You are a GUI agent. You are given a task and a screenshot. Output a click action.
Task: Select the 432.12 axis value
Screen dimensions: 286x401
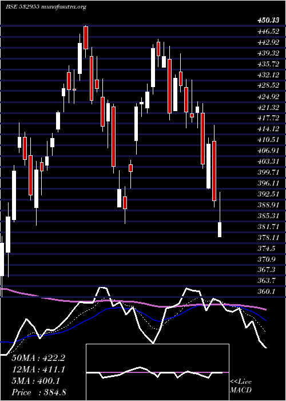[x=268, y=74]
